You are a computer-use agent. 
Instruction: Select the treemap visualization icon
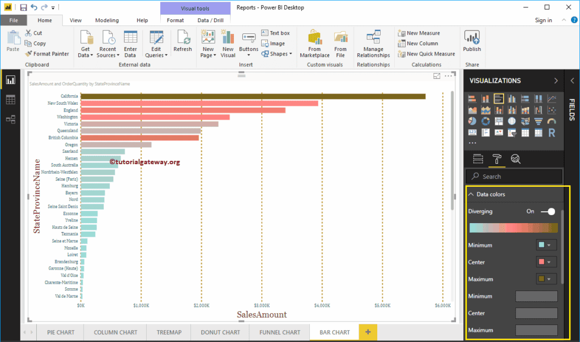pyautogui.click(x=499, y=121)
